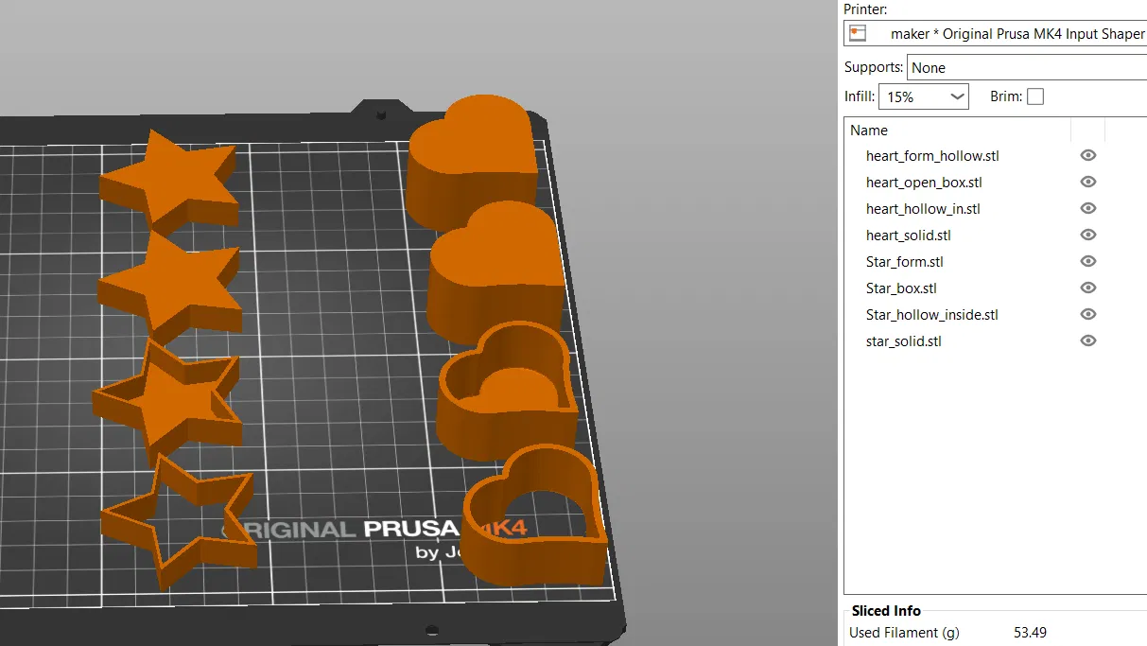This screenshot has height=646, width=1147.
Task: Enable the Brim checkbox
Action: 1035,96
